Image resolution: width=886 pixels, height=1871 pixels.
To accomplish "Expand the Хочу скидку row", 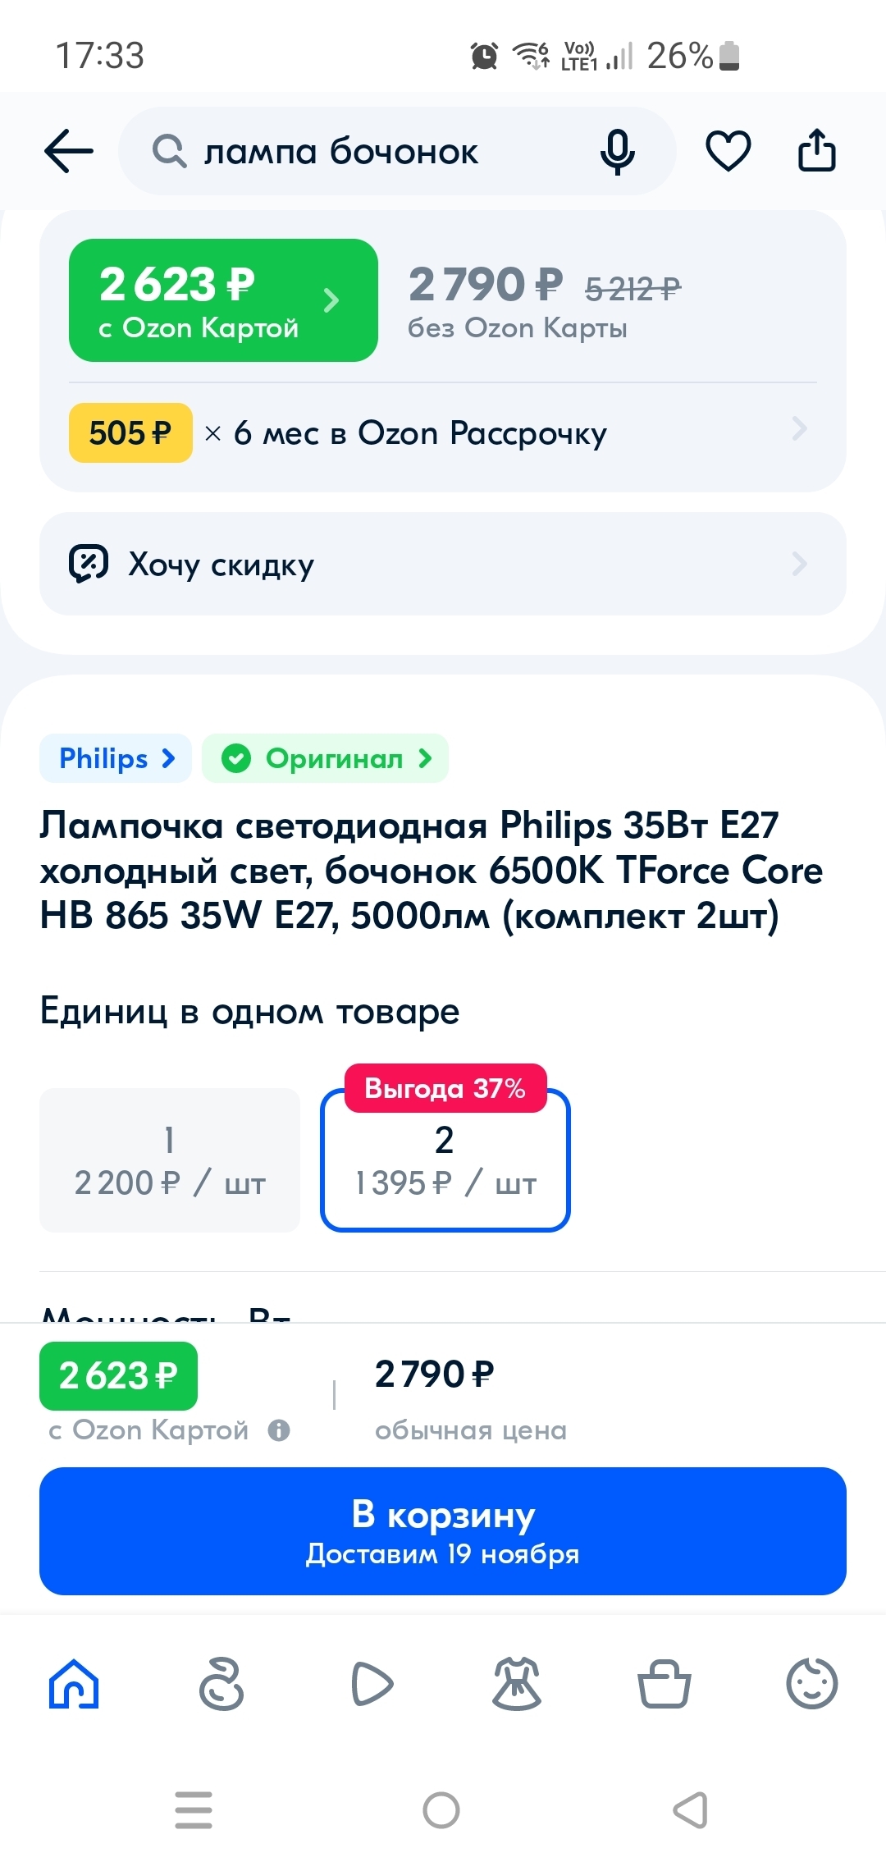I will (443, 564).
